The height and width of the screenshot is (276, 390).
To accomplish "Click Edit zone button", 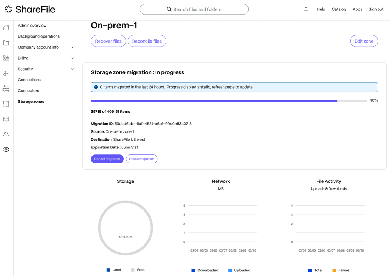I will [x=364, y=41].
